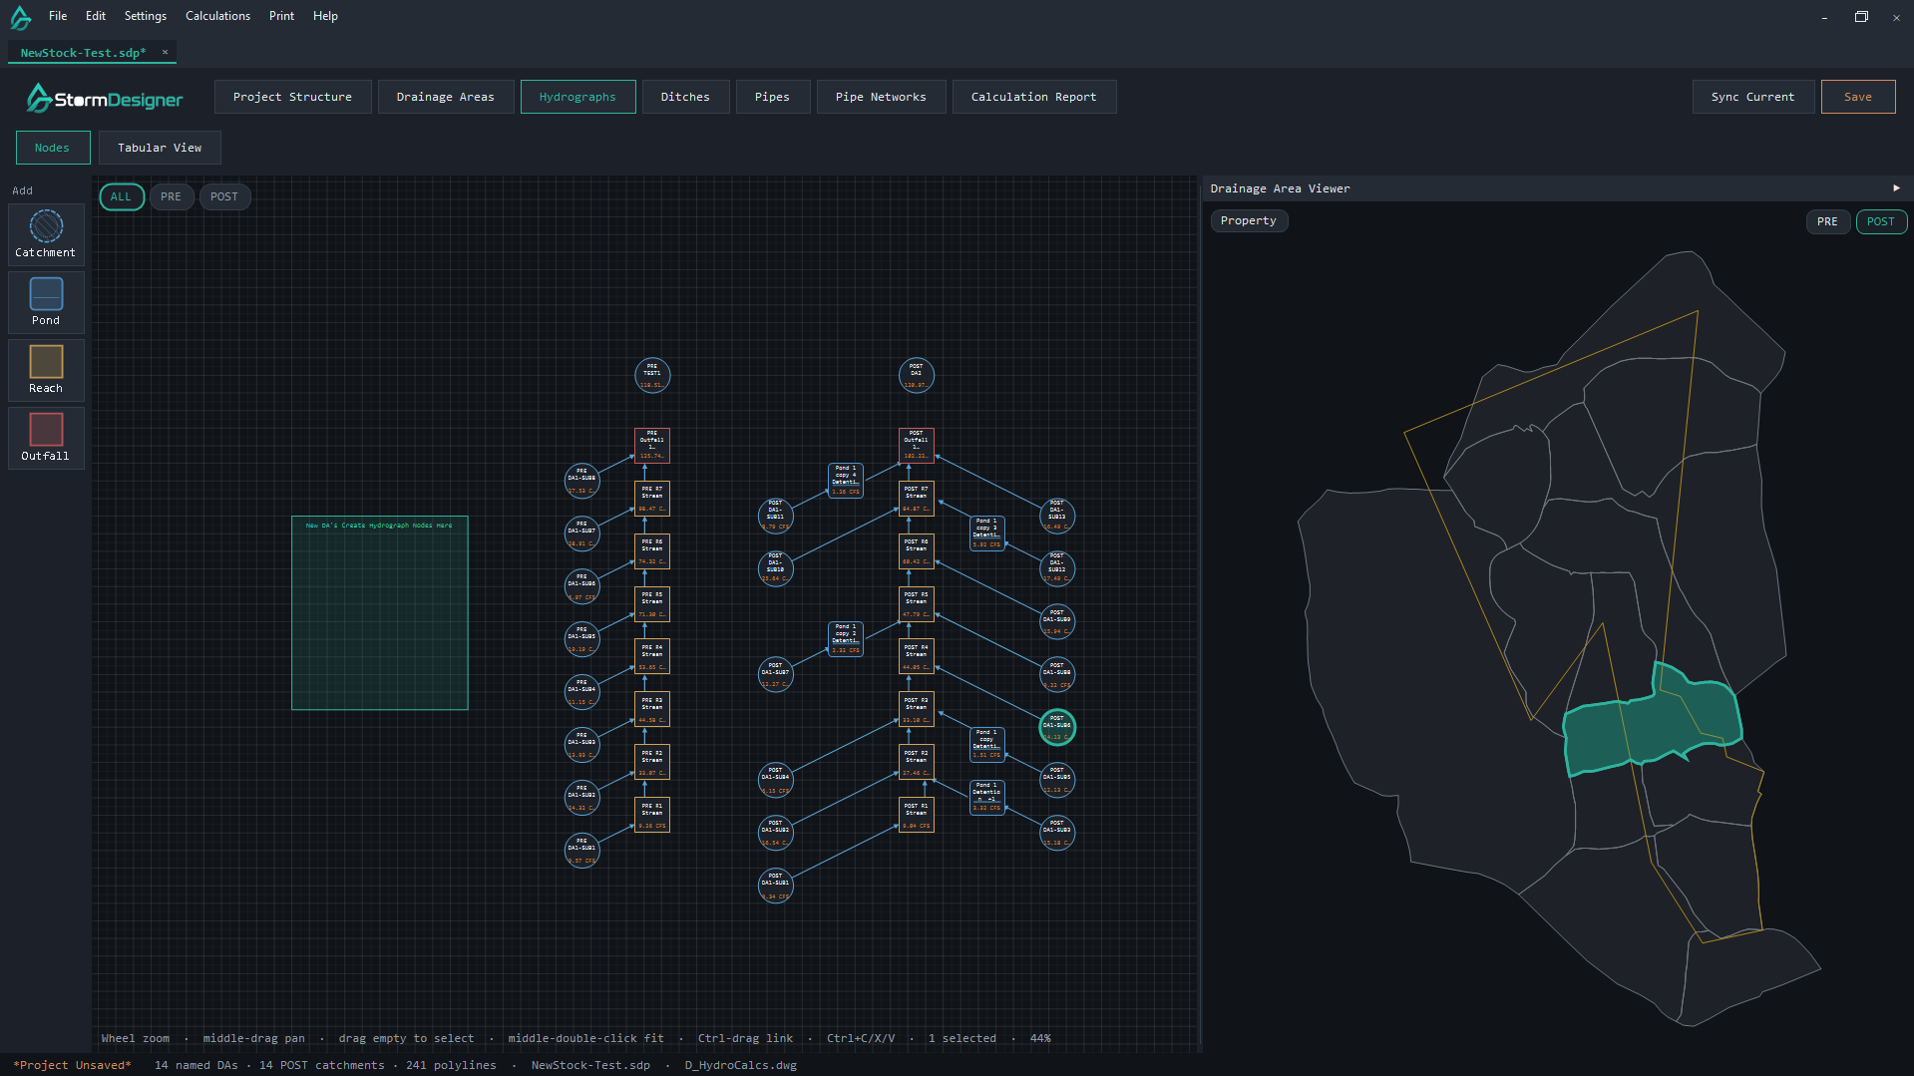
Task: Switch Drainage Area Viewer to POST
Action: pyautogui.click(x=1881, y=221)
